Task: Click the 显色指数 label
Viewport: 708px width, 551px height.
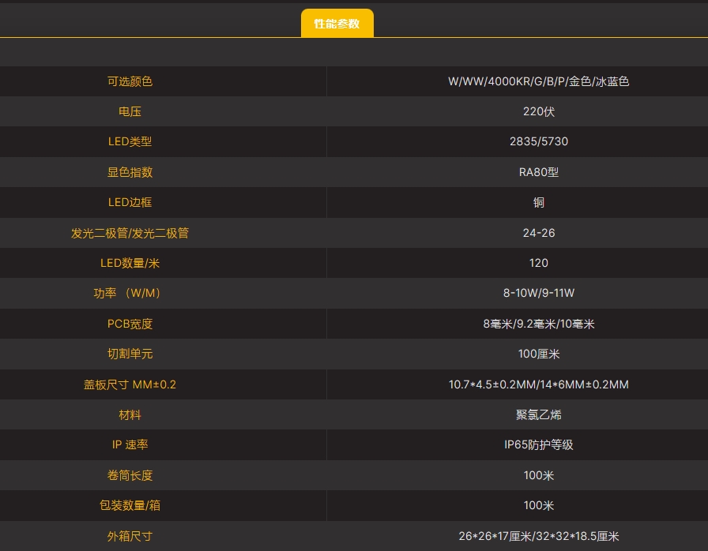Action: coord(130,172)
